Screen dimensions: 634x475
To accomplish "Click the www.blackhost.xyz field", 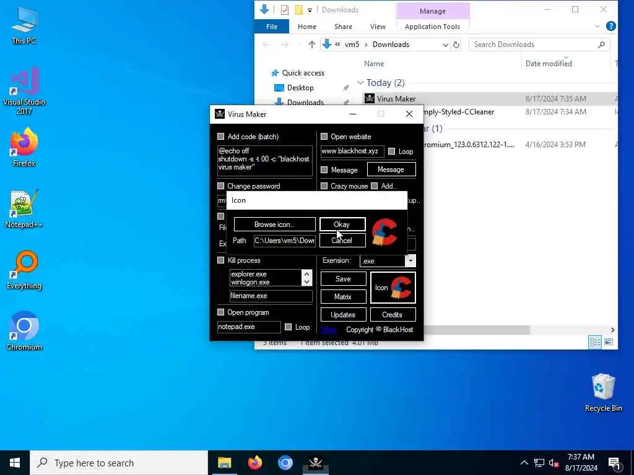I will [352, 151].
